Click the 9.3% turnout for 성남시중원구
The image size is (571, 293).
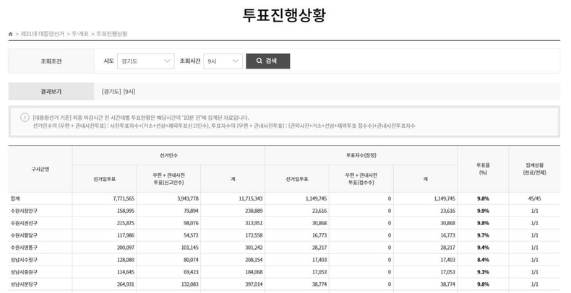click(483, 272)
